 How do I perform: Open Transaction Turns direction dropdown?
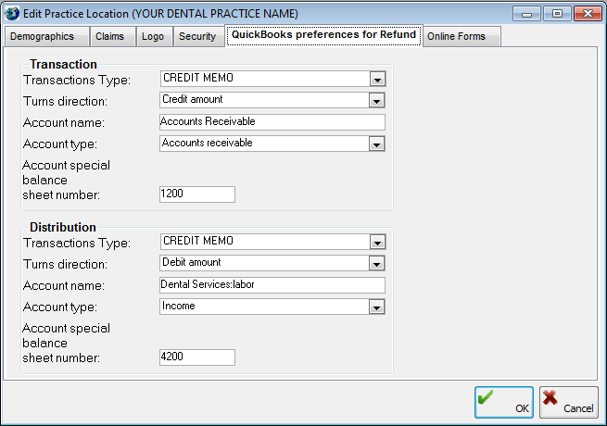tap(376, 100)
